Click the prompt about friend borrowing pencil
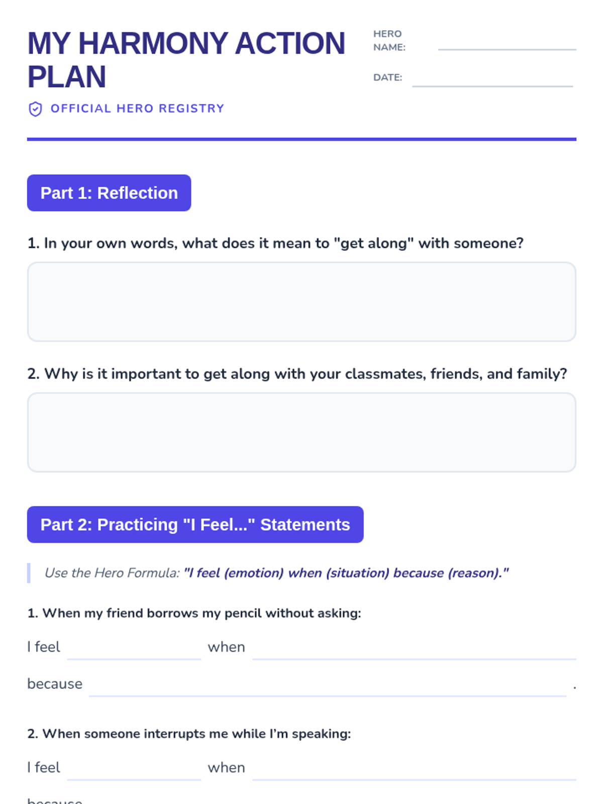This screenshot has height=804, width=603. (x=194, y=613)
